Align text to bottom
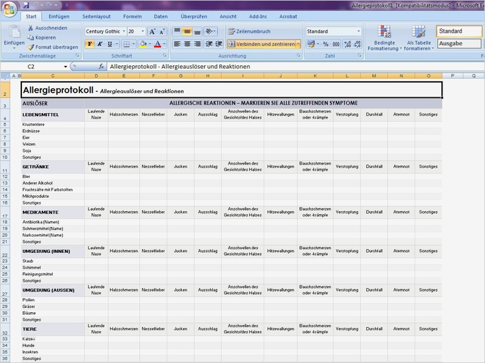The width and height of the screenshot is (485, 363). tap(198, 31)
